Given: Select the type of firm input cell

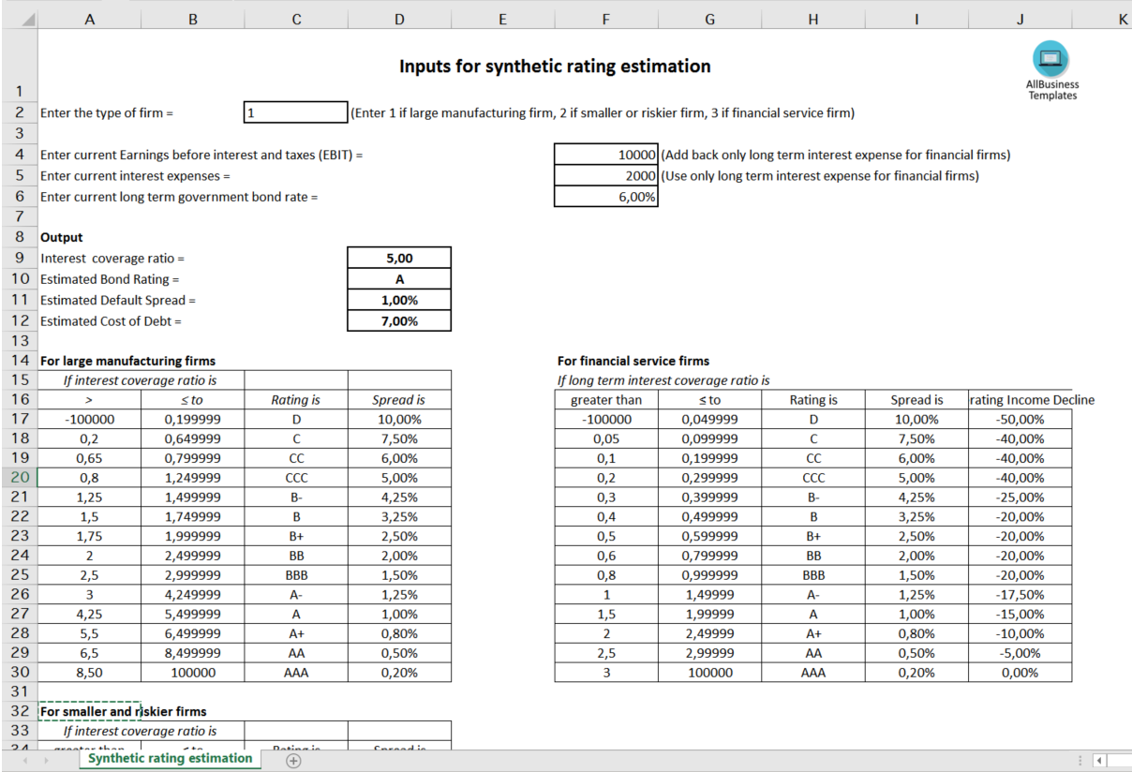Looking at the screenshot, I should pyautogui.click(x=295, y=112).
